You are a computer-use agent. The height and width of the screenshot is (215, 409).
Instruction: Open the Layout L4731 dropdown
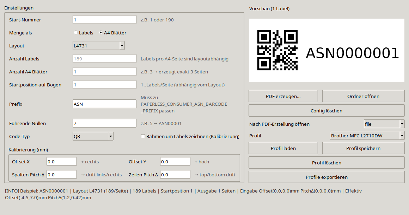point(99,46)
